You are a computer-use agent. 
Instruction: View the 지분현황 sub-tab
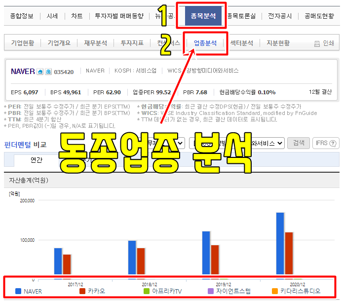pyautogui.click(x=278, y=43)
